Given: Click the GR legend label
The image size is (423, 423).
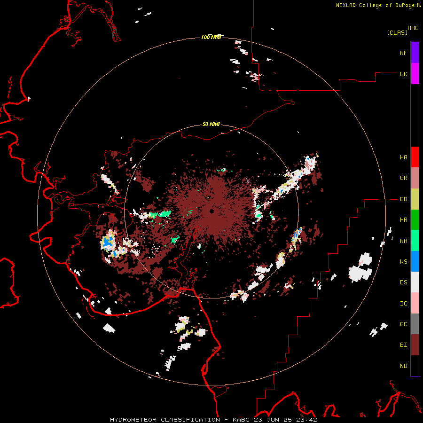Looking at the screenshot, I should click(404, 178).
